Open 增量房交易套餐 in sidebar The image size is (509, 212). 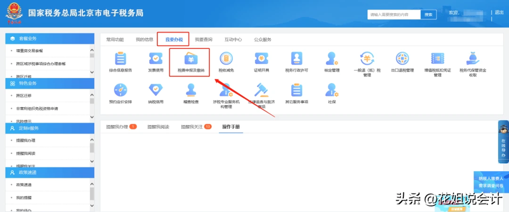[x=29, y=51]
